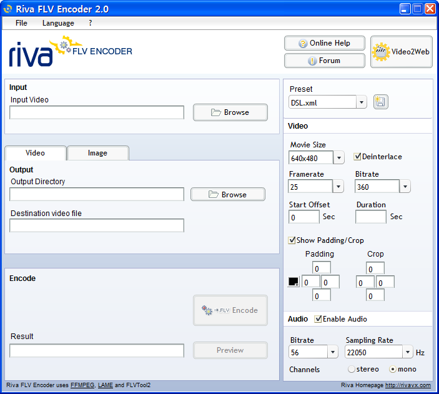
Task: Click the Result text field
Action: point(97,350)
